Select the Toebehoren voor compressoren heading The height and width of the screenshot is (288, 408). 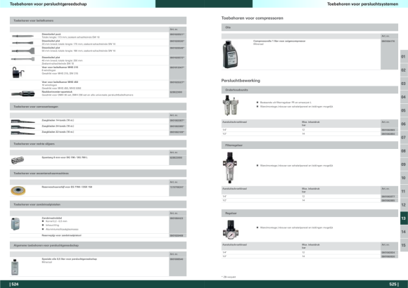(252, 18)
